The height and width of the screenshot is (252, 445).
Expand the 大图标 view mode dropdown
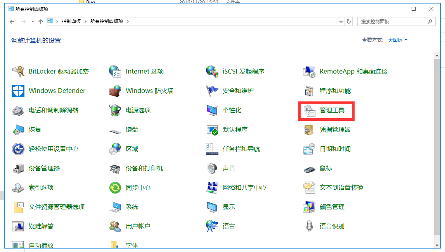point(398,40)
